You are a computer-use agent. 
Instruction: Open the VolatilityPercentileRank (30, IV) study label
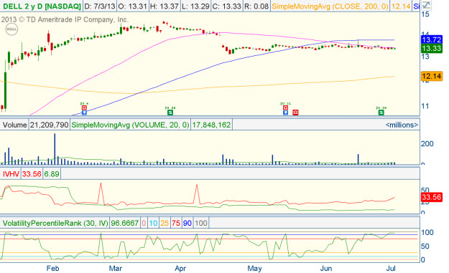pos(55,223)
